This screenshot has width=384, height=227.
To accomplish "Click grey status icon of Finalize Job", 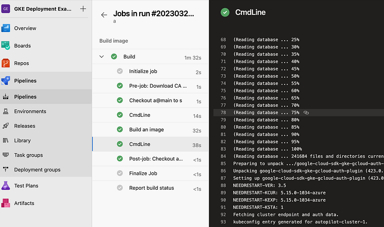I will [120, 173].
